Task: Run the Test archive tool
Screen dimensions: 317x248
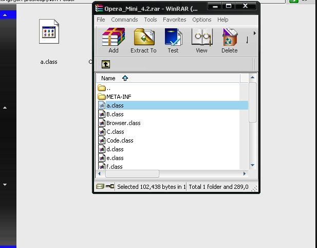Action: pyautogui.click(x=173, y=41)
